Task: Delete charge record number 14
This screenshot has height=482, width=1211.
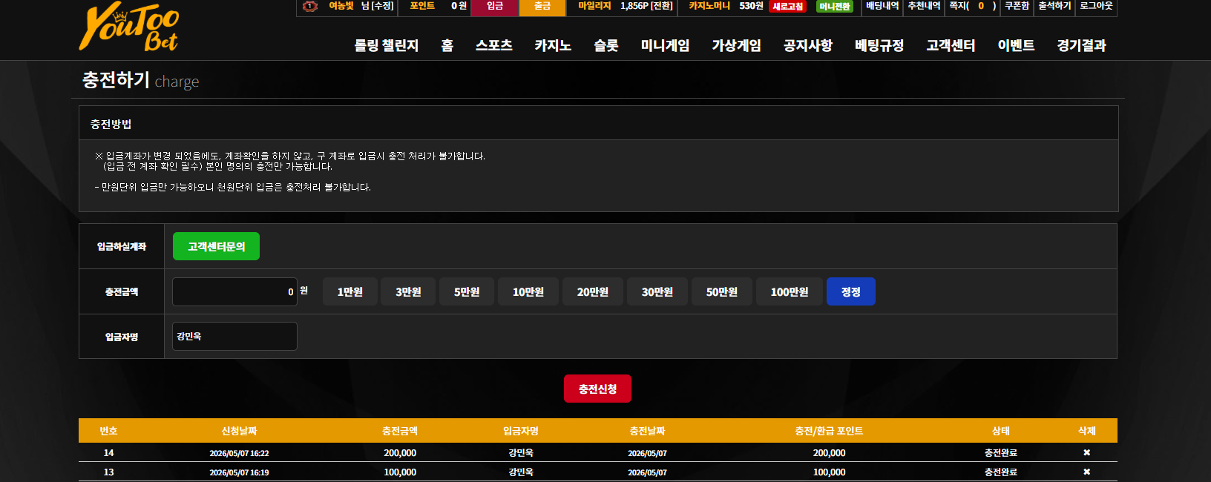Action: [x=1086, y=452]
